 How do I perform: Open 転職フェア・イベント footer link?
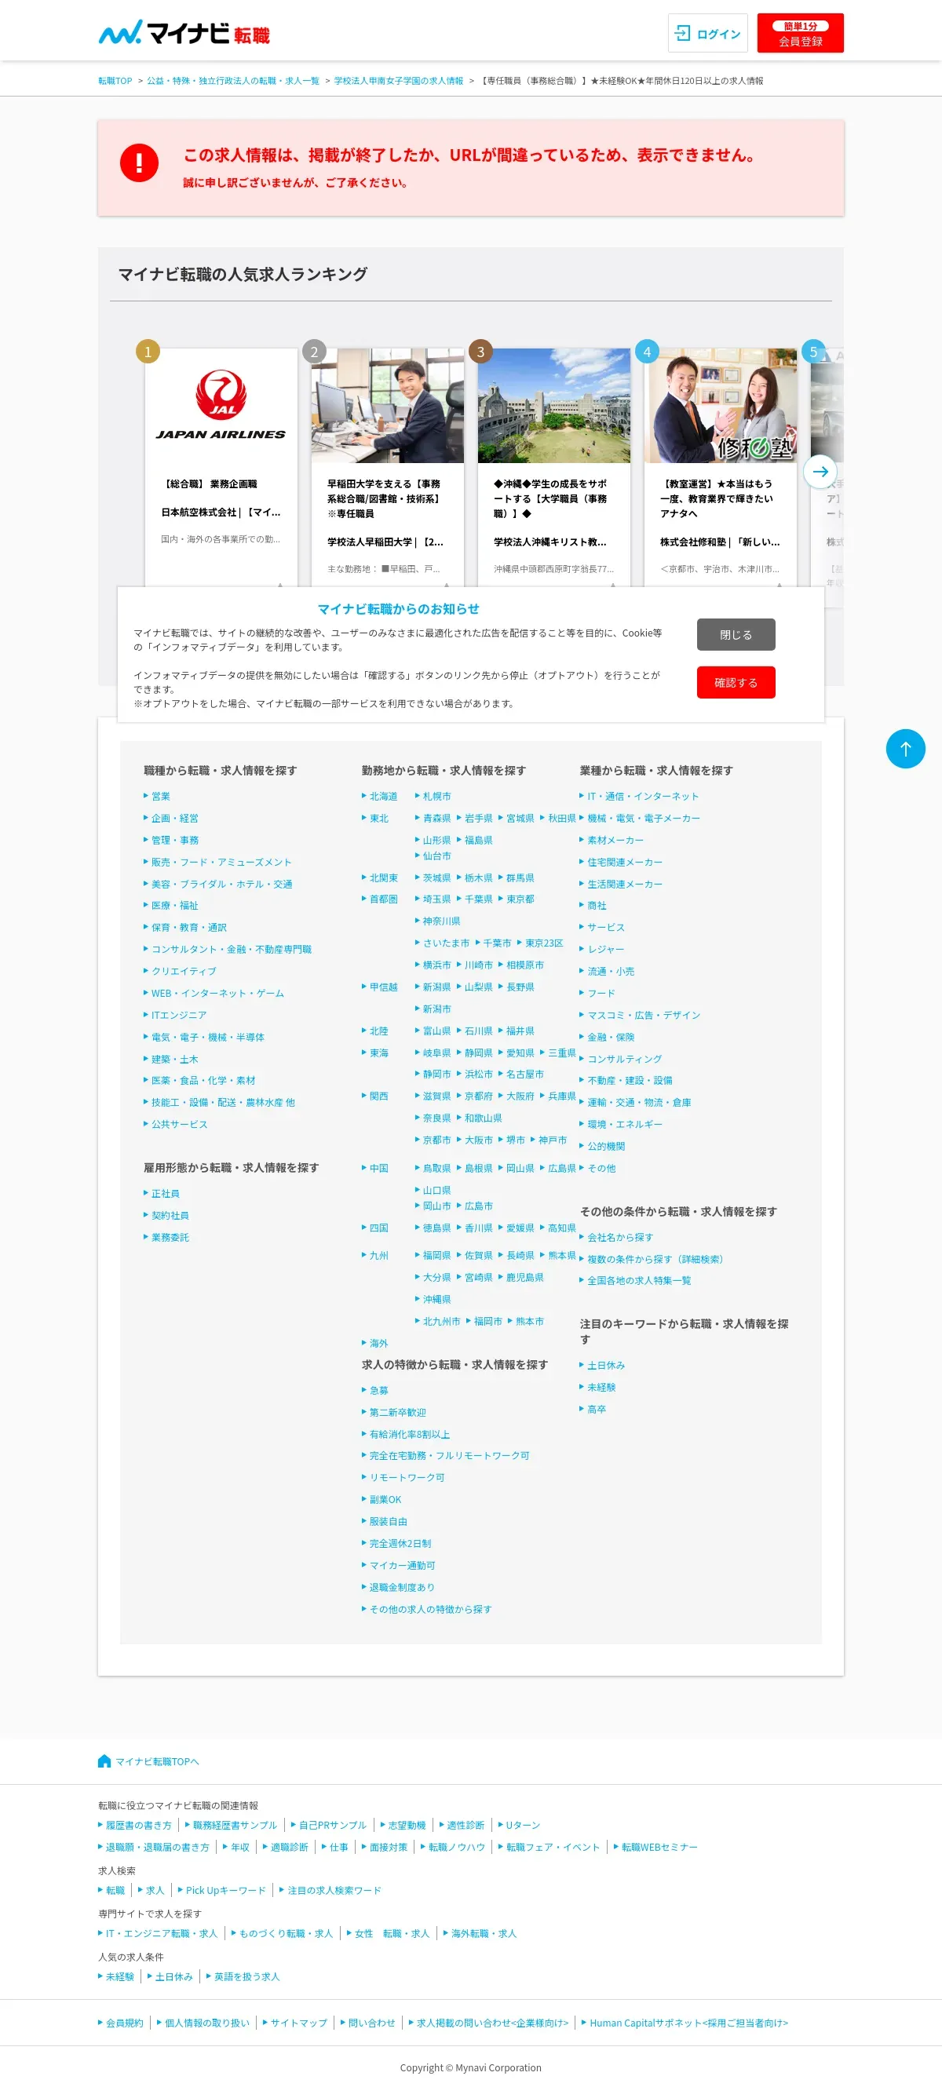[x=553, y=1847]
